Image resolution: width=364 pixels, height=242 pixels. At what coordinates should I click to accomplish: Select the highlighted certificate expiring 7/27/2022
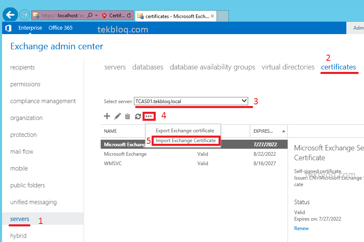pyautogui.click(x=194, y=145)
